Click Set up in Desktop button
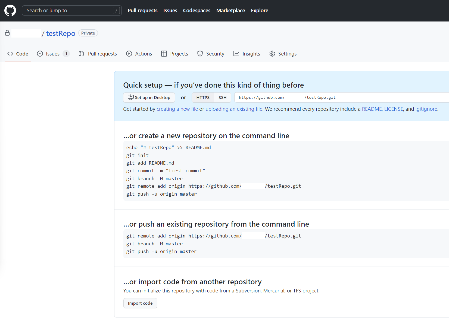Screen dimensions: 449x318 click(x=149, y=97)
